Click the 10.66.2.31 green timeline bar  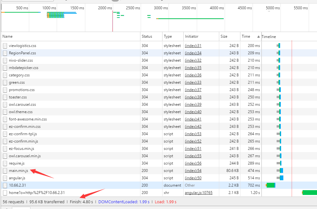tap(271, 185)
